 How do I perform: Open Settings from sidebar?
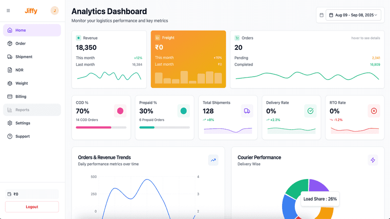(x=32, y=123)
